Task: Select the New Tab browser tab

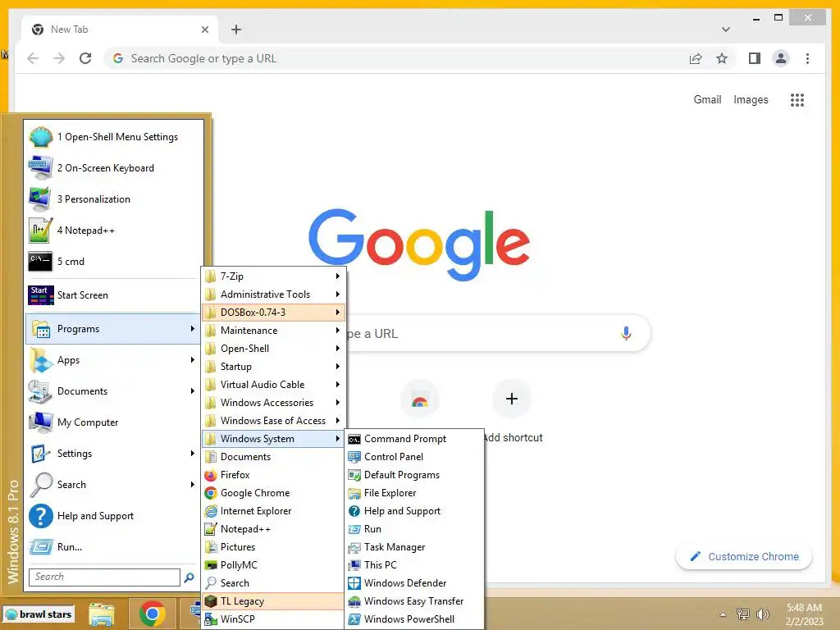Action: [x=120, y=30]
